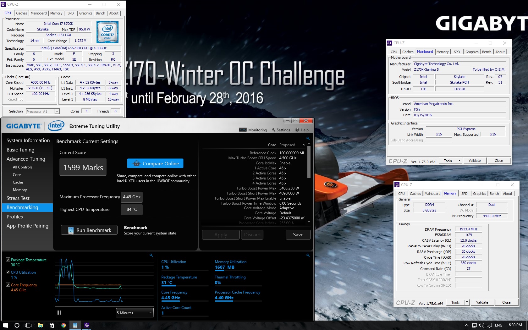Click CPU-Z title icon of Mainboard window

click(x=390, y=43)
